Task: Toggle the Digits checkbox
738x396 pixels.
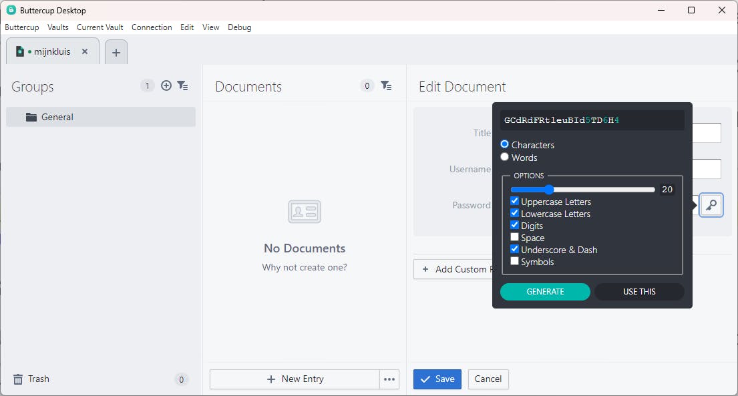Action: [x=514, y=225]
